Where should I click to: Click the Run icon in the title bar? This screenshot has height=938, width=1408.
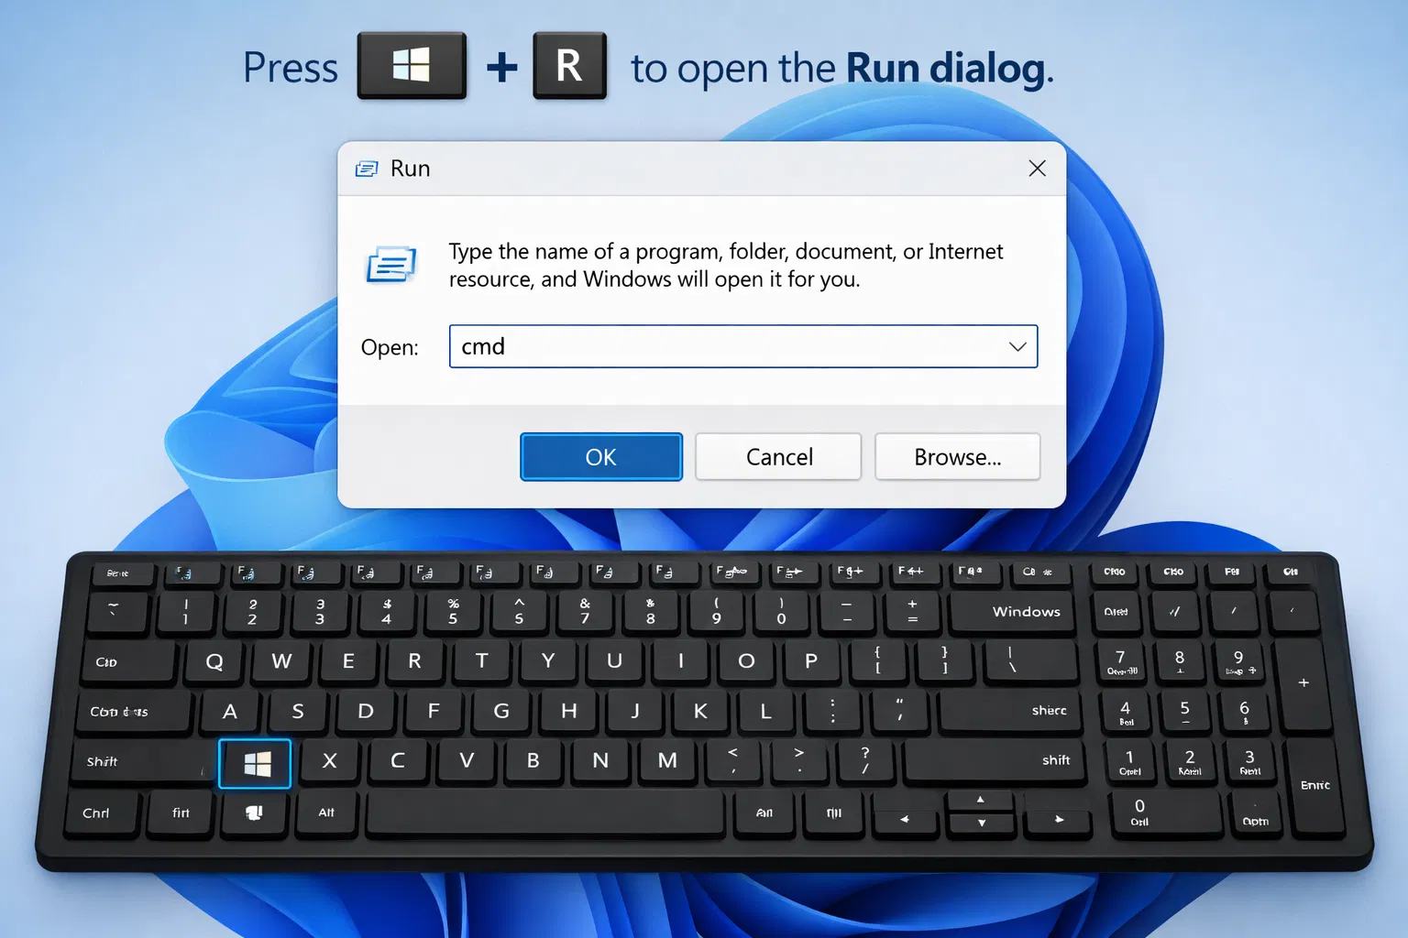coord(367,169)
